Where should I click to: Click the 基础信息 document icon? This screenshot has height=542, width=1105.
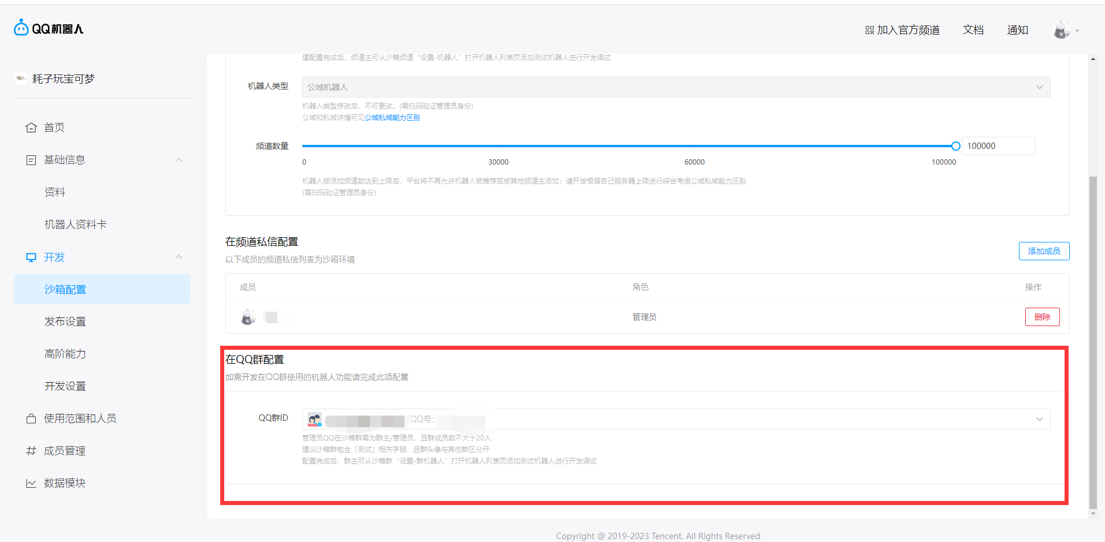tap(31, 160)
